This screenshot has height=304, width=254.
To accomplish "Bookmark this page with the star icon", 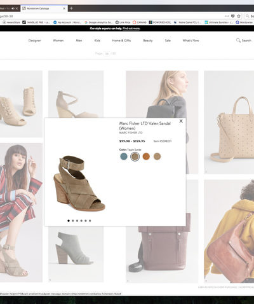I will pyautogui.click(x=239, y=16).
